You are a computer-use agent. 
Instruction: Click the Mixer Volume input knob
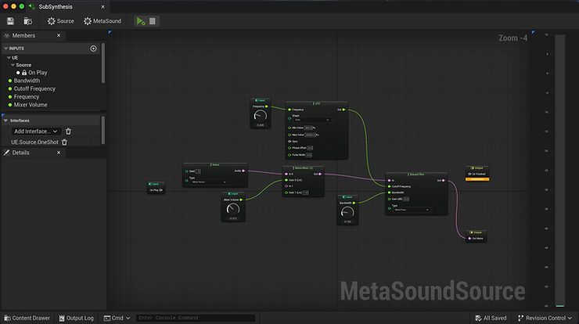pos(233,210)
